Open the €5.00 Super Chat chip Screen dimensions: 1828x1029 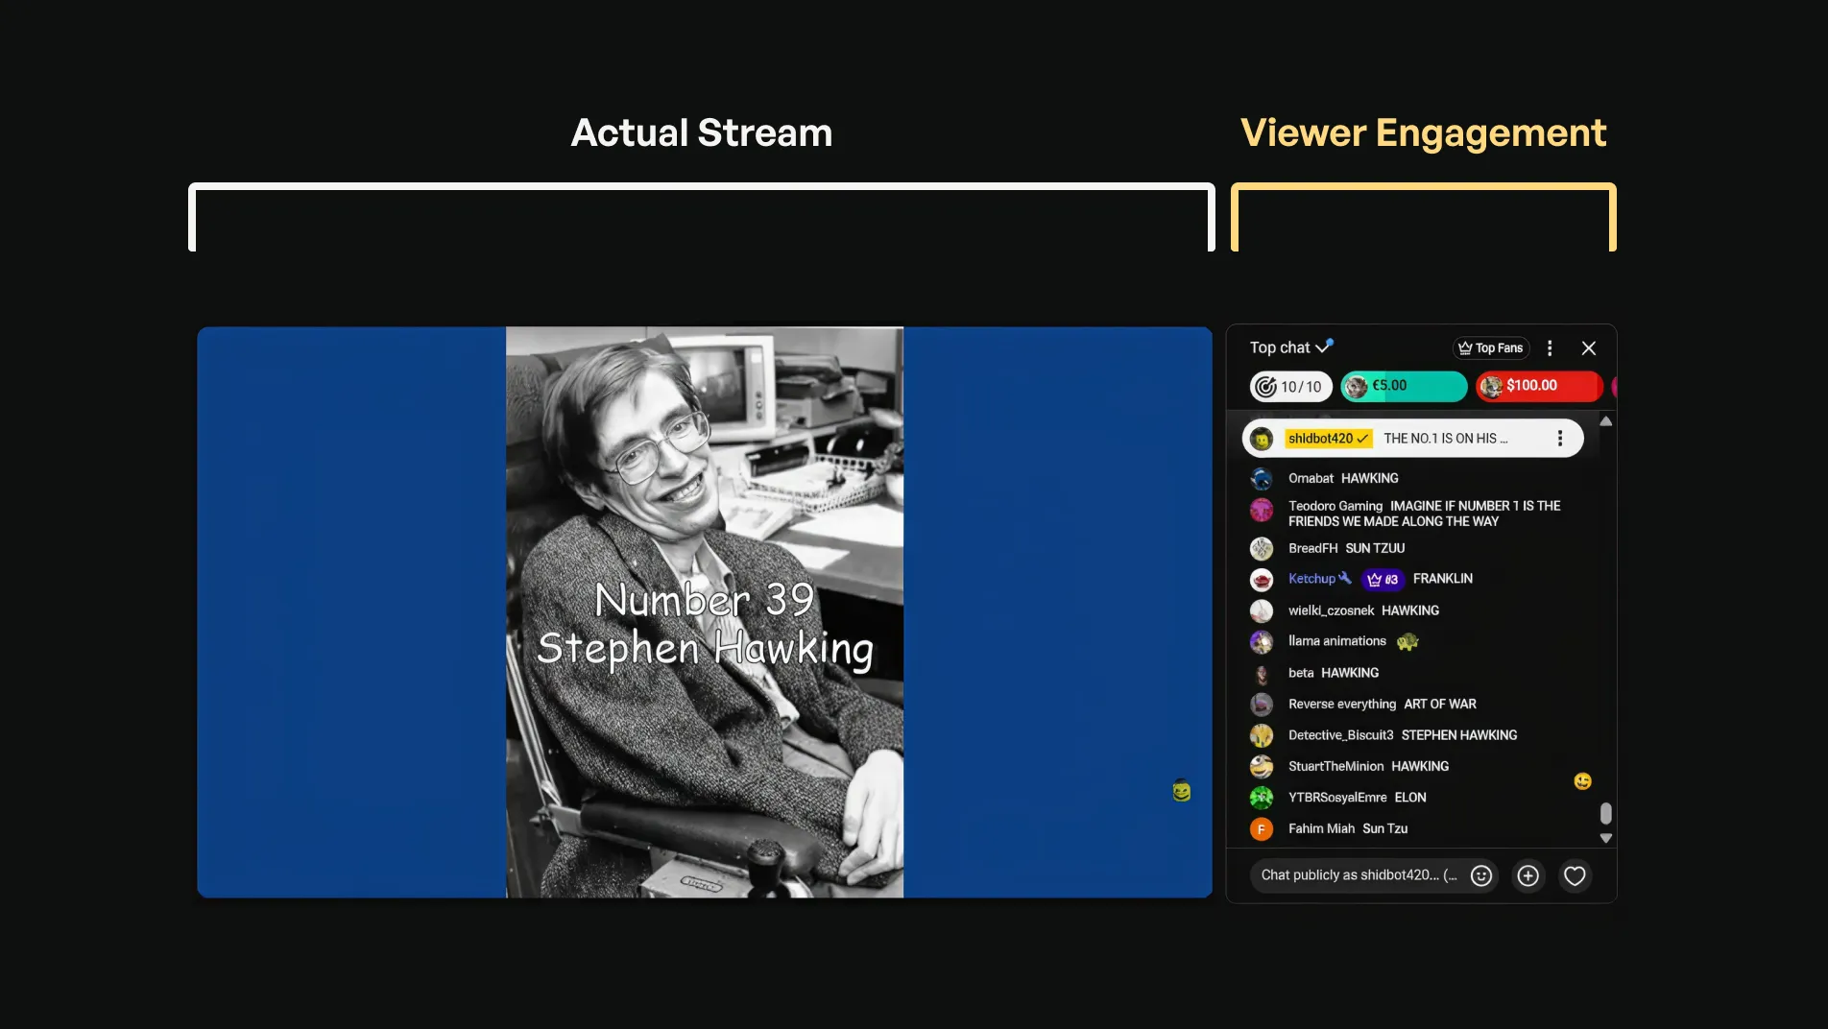(x=1404, y=386)
